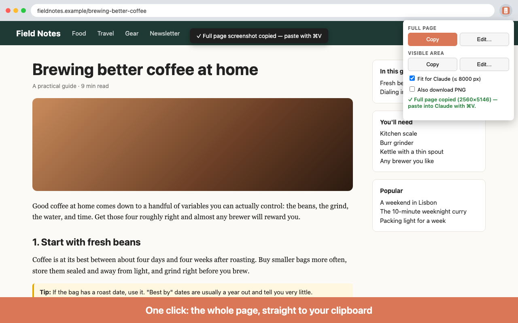518x323 pixels.
Task: Click the 'Full page screenshot copied' toast
Action: pos(259,36)
